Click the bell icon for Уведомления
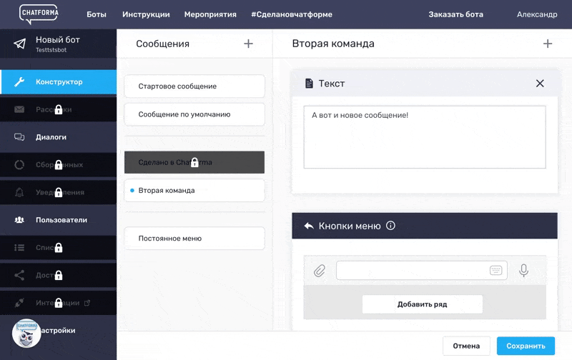Image resolution: width=572 pixels, height=360 pixels. tap(19, 192)
